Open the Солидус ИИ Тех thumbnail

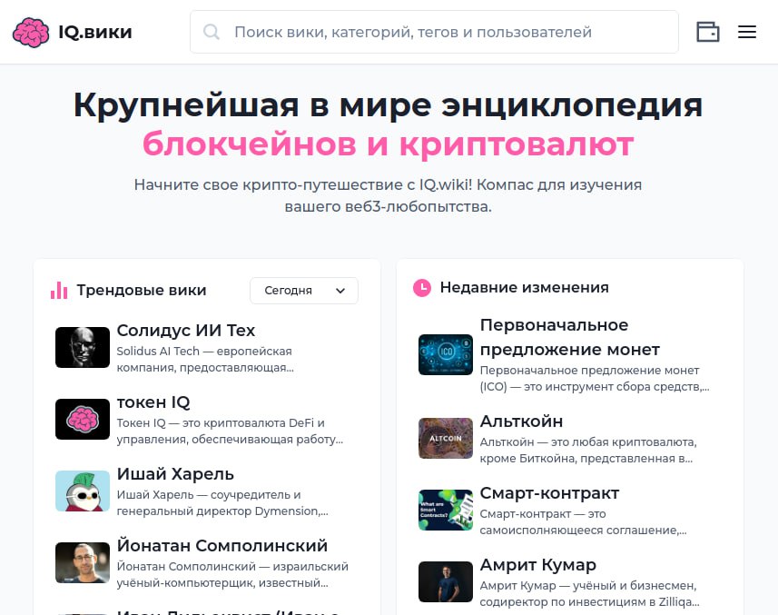pos(83,347)
